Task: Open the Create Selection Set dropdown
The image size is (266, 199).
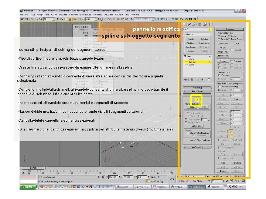Action: click(x=144, y=19)
